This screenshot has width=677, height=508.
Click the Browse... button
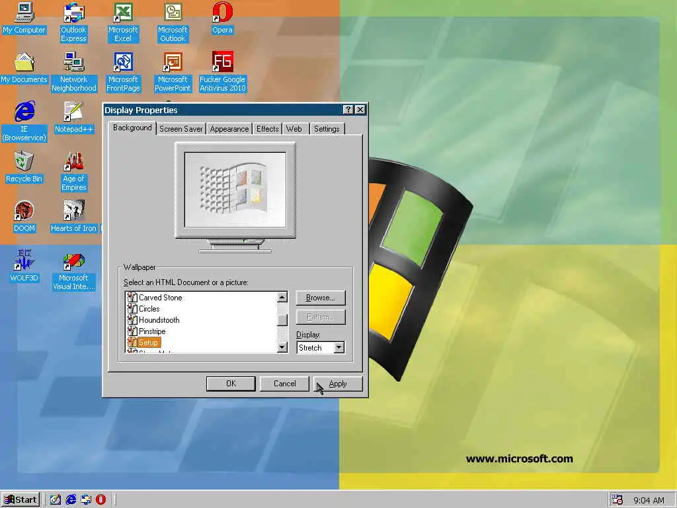point(321,298)
